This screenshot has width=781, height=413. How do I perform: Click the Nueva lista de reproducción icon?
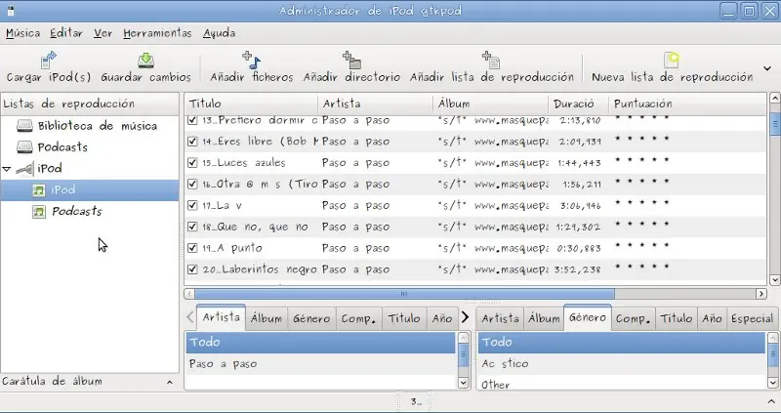coord(672,60)
